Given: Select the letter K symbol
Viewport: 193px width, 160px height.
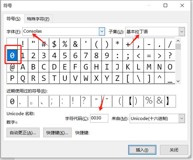Looking at the screenshot, I should [x=128, y=67].
